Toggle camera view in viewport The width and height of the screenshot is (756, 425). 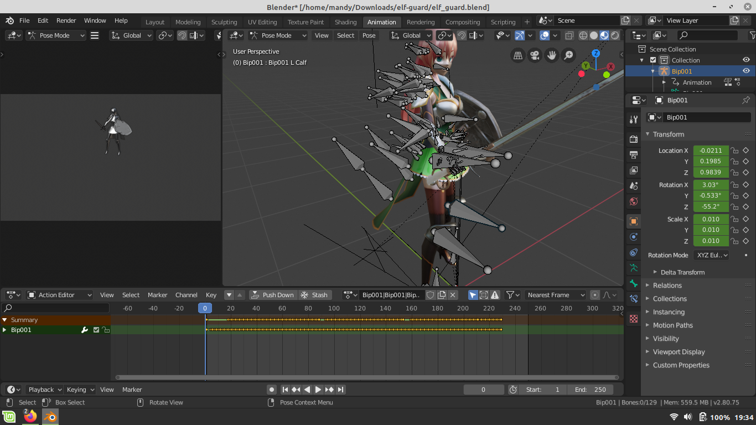tap(535, 55)
